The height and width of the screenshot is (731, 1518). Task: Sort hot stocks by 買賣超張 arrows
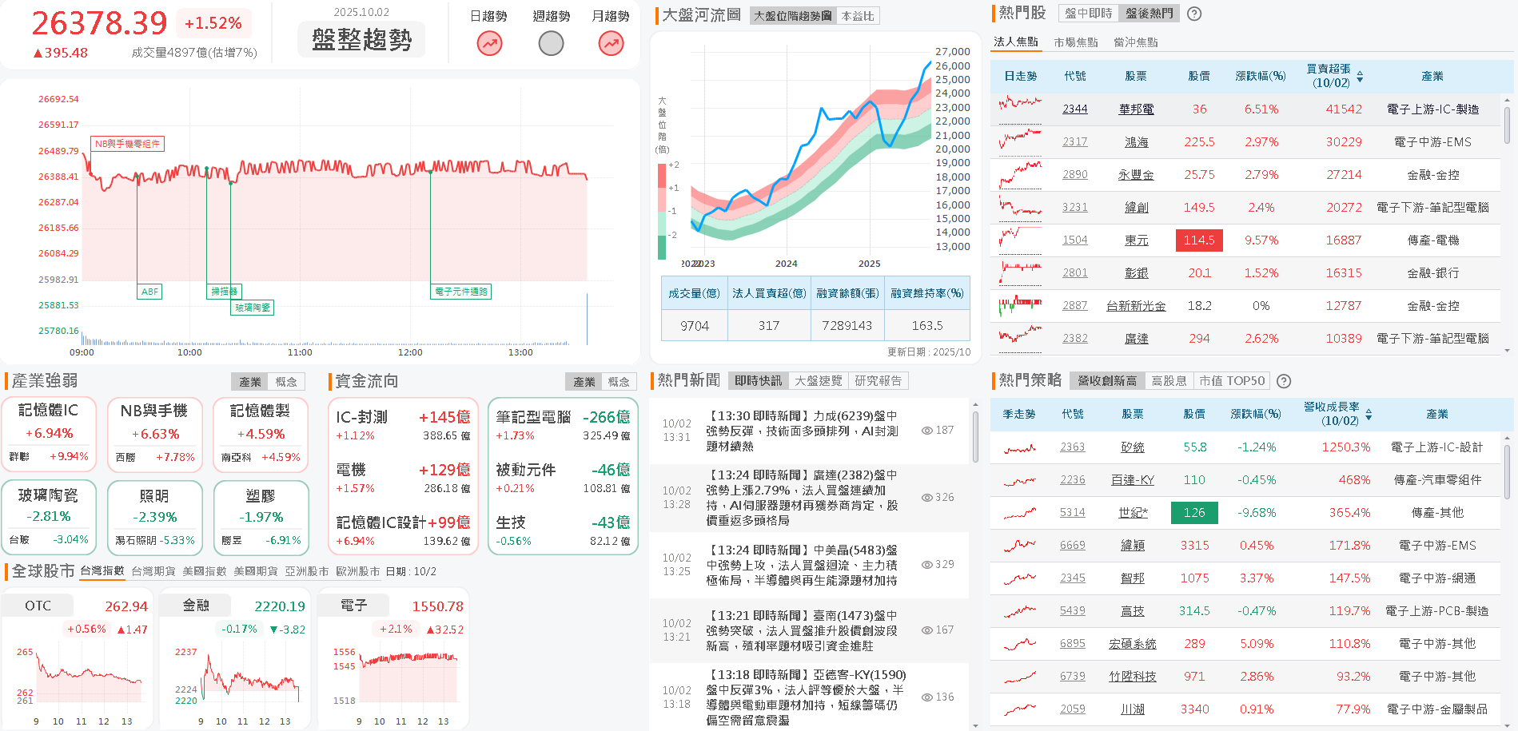[1360, 77]
